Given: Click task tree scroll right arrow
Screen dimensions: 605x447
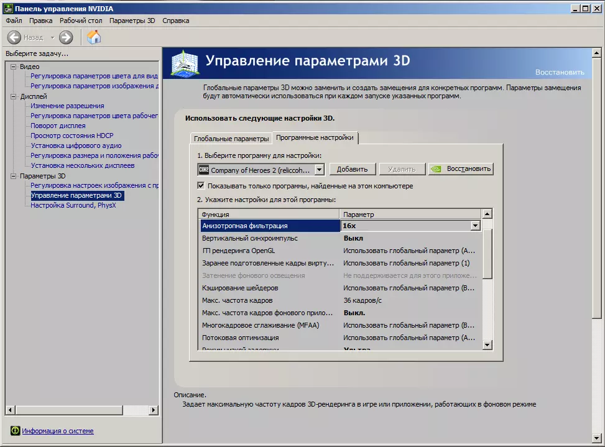Looking at the screenshot, I should pos(154,410).
